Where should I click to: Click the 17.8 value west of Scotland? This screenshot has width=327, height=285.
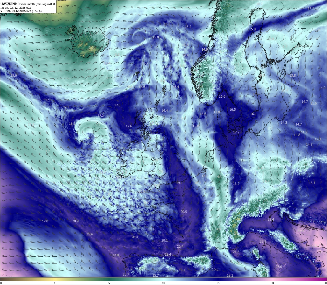click(117, 105)
